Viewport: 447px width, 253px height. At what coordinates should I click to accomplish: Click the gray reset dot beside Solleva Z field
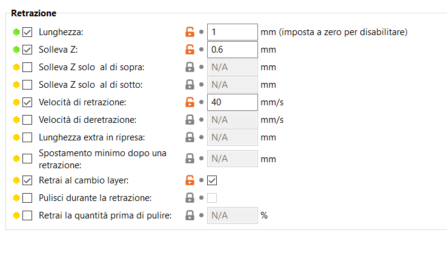coord(201,50)
